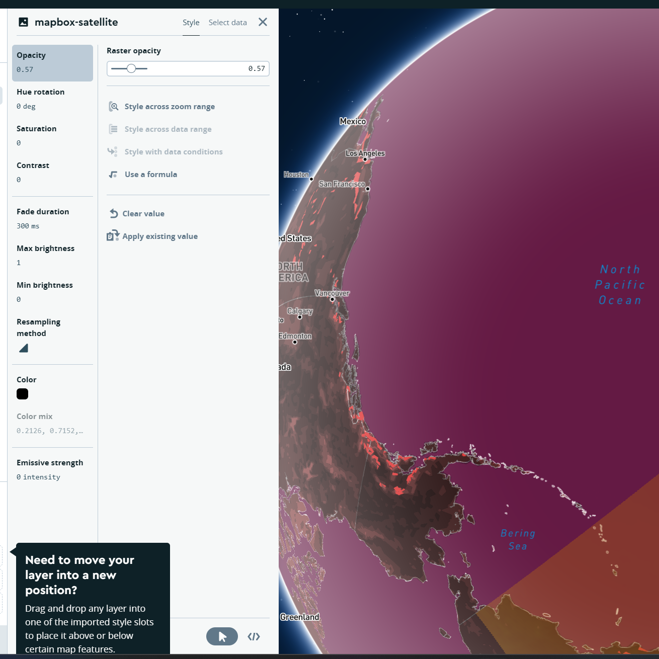
Task: Click the mapbox-satellite layer thumbnail icon
Action: 23,22
